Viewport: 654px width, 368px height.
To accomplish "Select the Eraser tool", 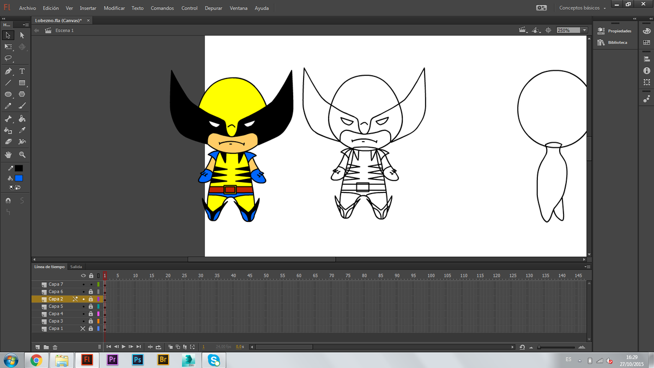I will pos(8,141).
